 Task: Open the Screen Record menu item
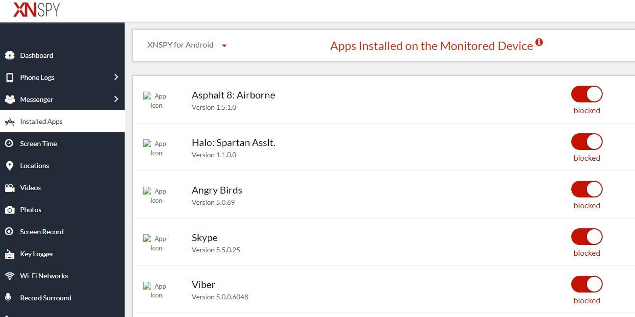[42, 232]
